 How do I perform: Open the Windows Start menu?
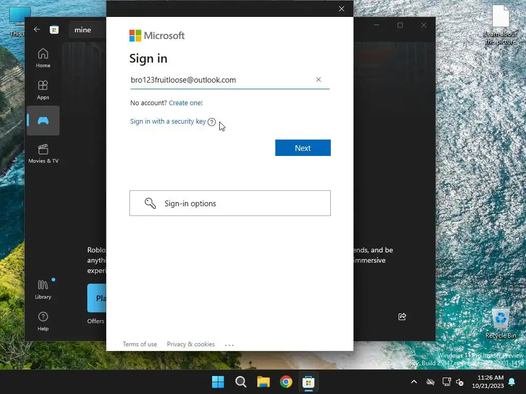tap(218, 382)
